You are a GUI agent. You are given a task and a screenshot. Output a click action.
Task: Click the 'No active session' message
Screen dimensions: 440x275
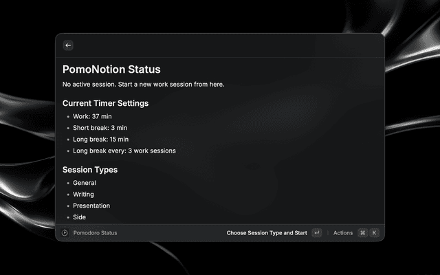click(144, 84)
